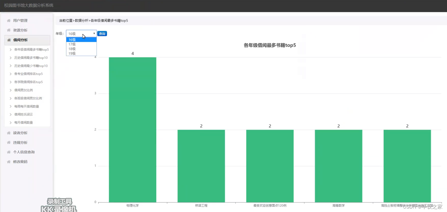Select 19级 from the dropdown list

[81, 54]
